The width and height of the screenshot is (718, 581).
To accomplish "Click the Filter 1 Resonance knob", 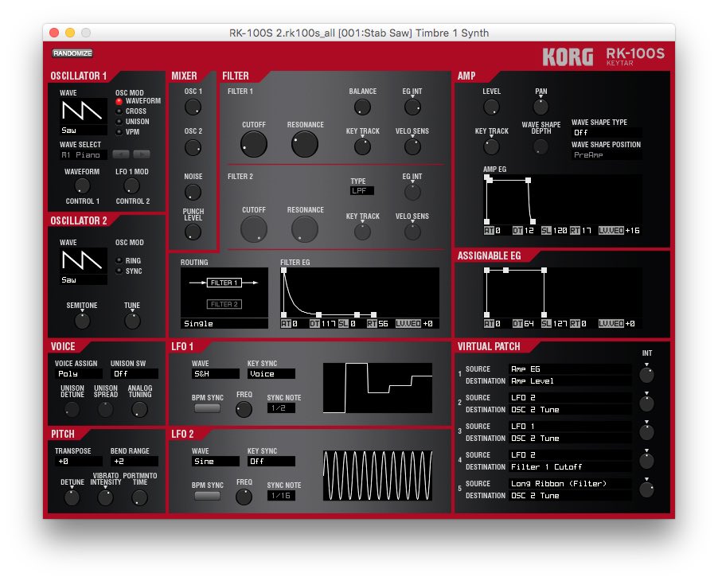I will pos(304,143).
